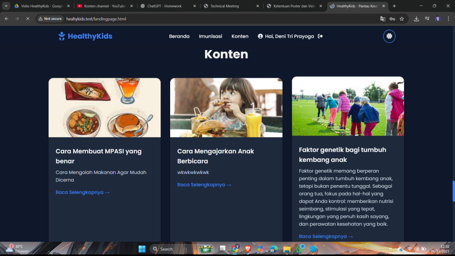Bookmark this page with the star icon
The width and height of the screenshot is (455, 256).
coord(402,19)
